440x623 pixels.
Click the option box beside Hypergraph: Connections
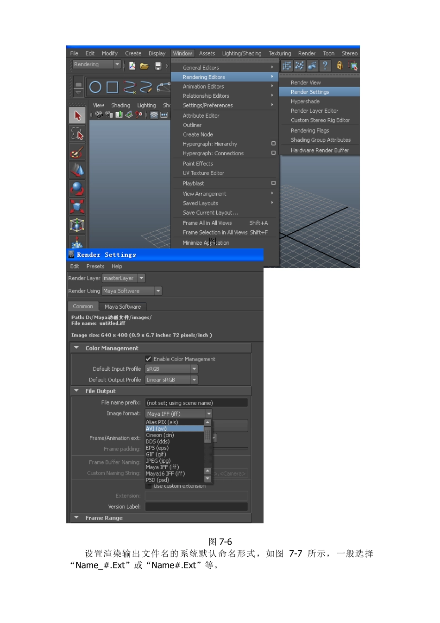[x=273, y=153]
